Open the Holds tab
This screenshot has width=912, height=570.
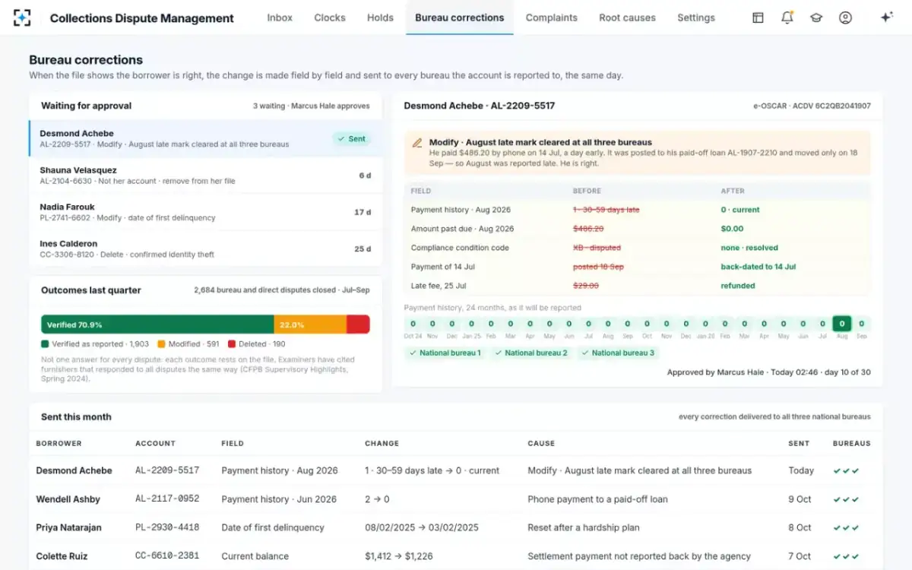380,17
